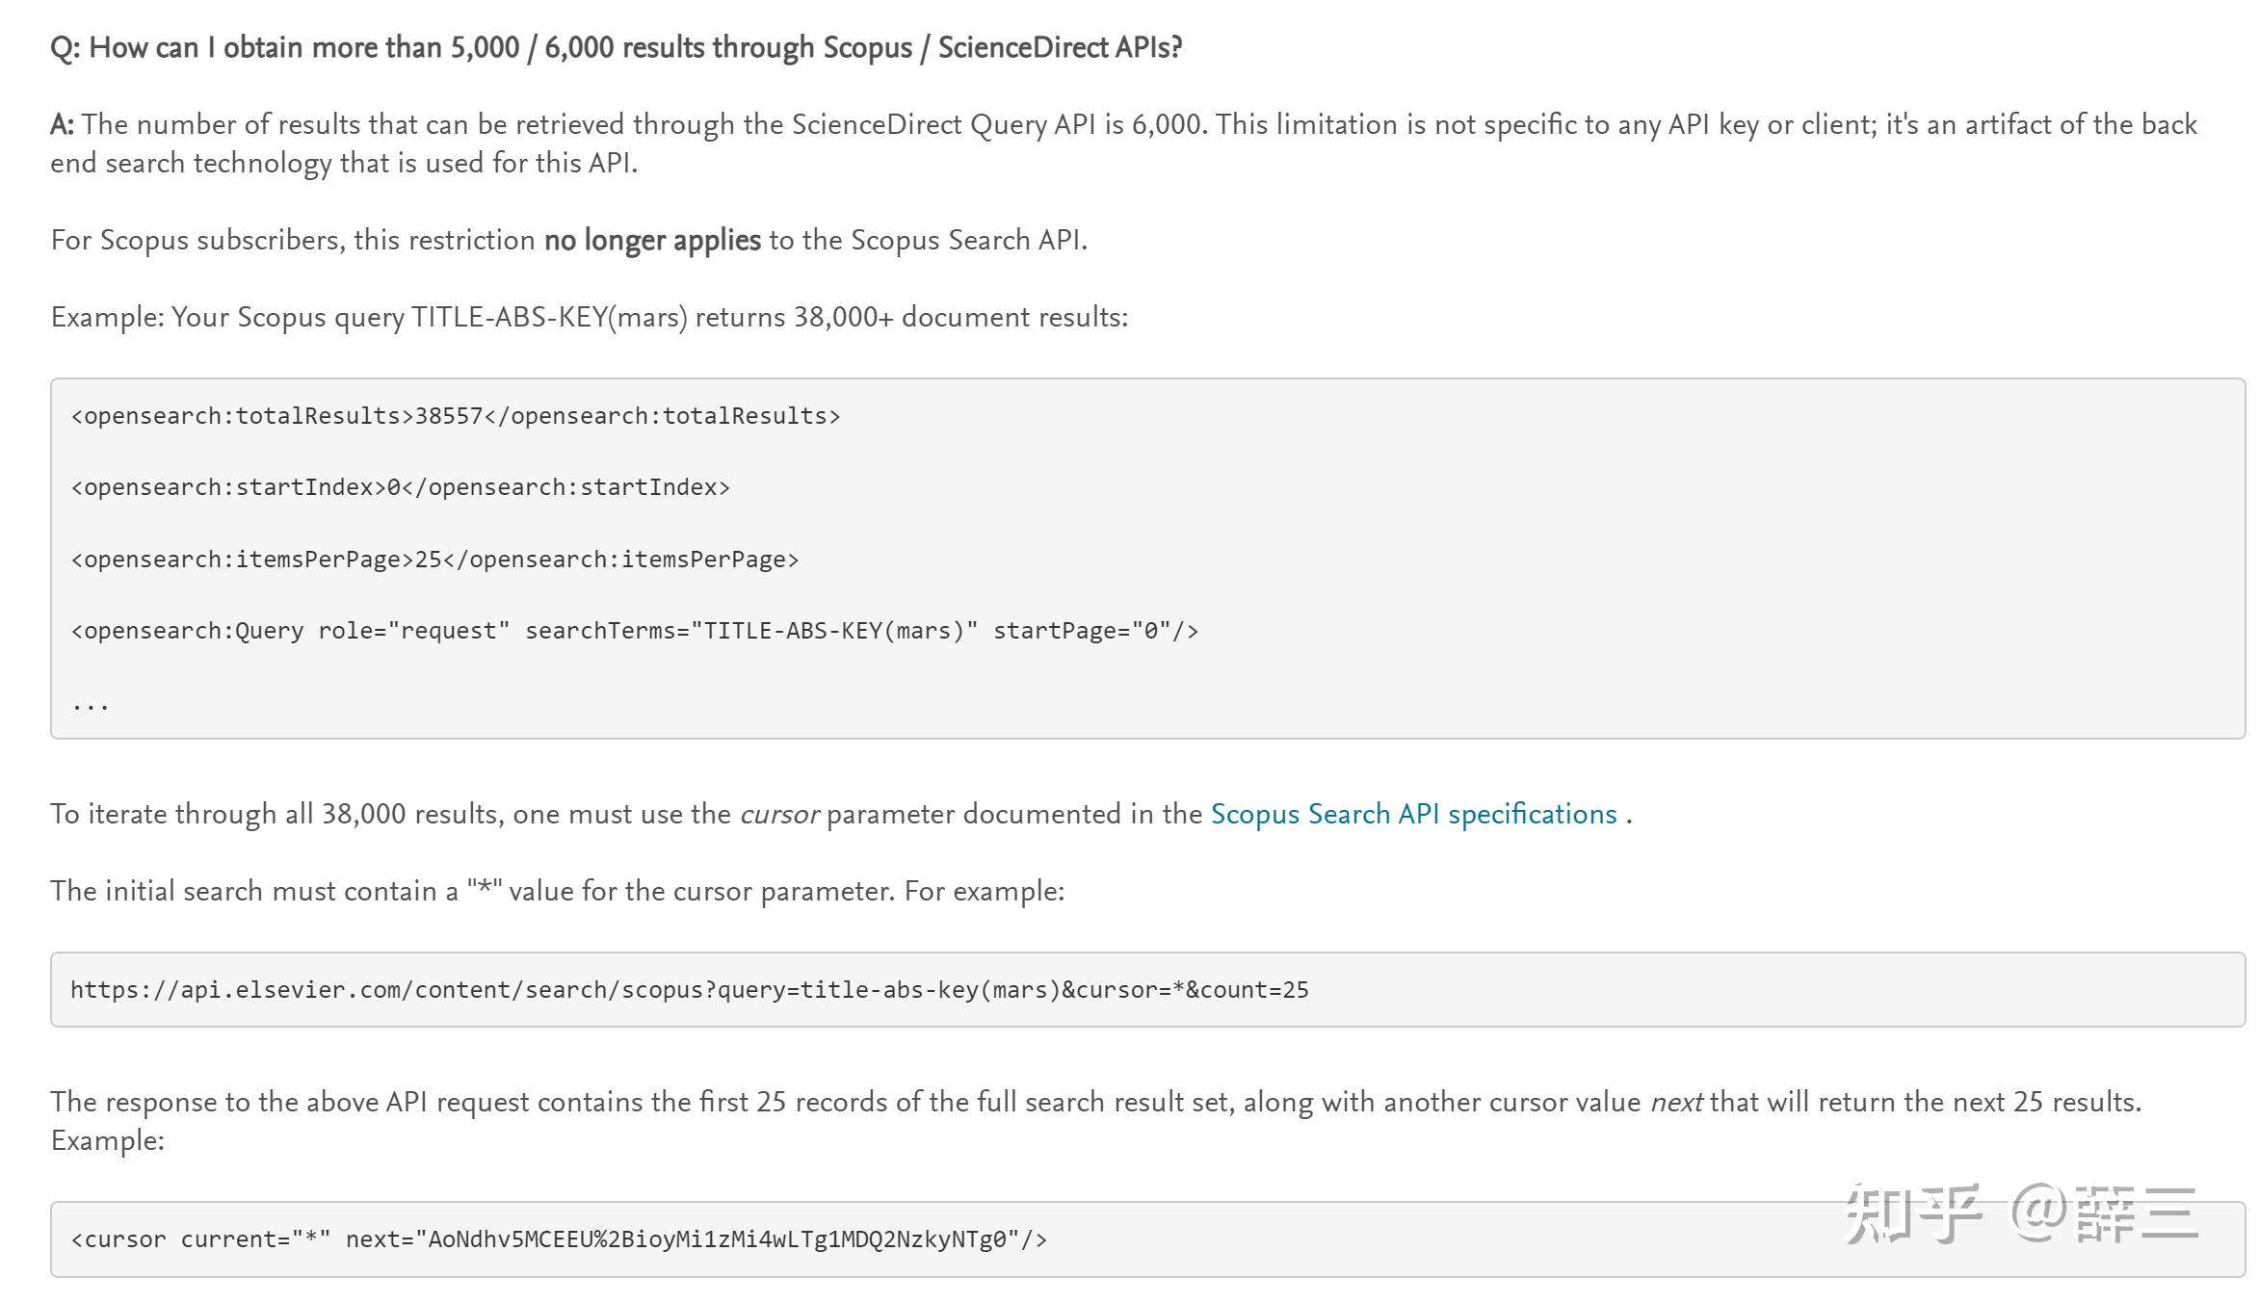
Task: Click "ScienceDirect Query API" in the answer text
Action: (x=942, y=125)
